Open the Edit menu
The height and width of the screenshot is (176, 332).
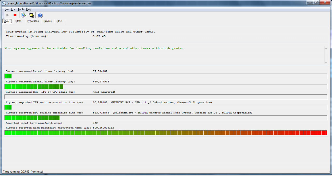[13, 9]
